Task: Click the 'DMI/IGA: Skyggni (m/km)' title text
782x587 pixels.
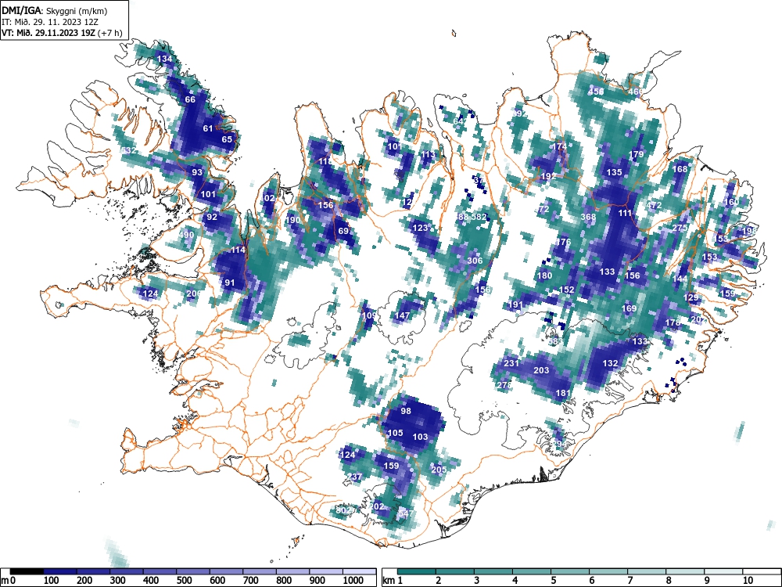Action: 55,10
